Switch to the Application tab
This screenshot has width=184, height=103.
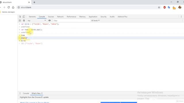pyautogui.click(x=93, y=17)
